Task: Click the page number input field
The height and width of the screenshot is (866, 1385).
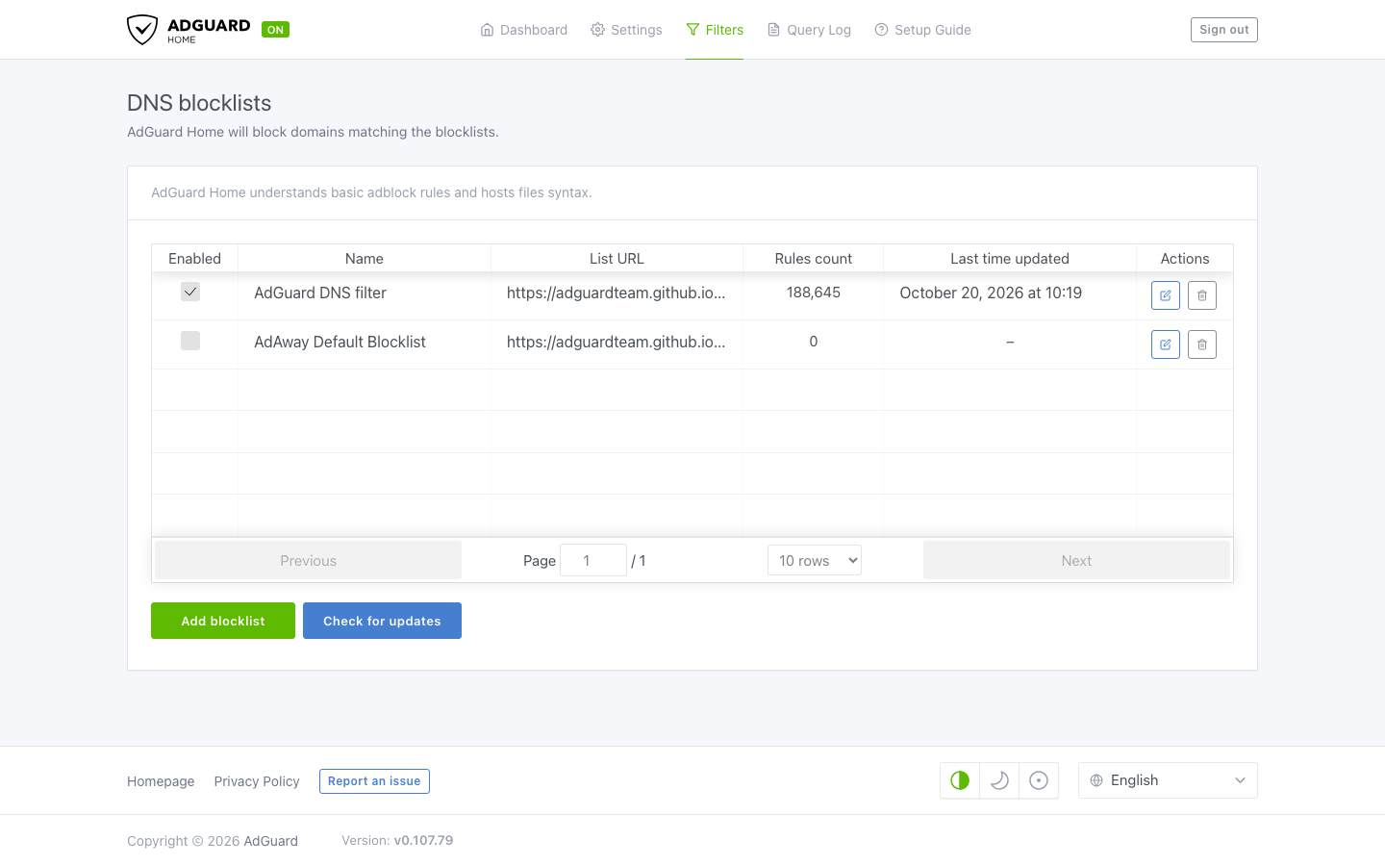Action: click(x=593, y=560)
